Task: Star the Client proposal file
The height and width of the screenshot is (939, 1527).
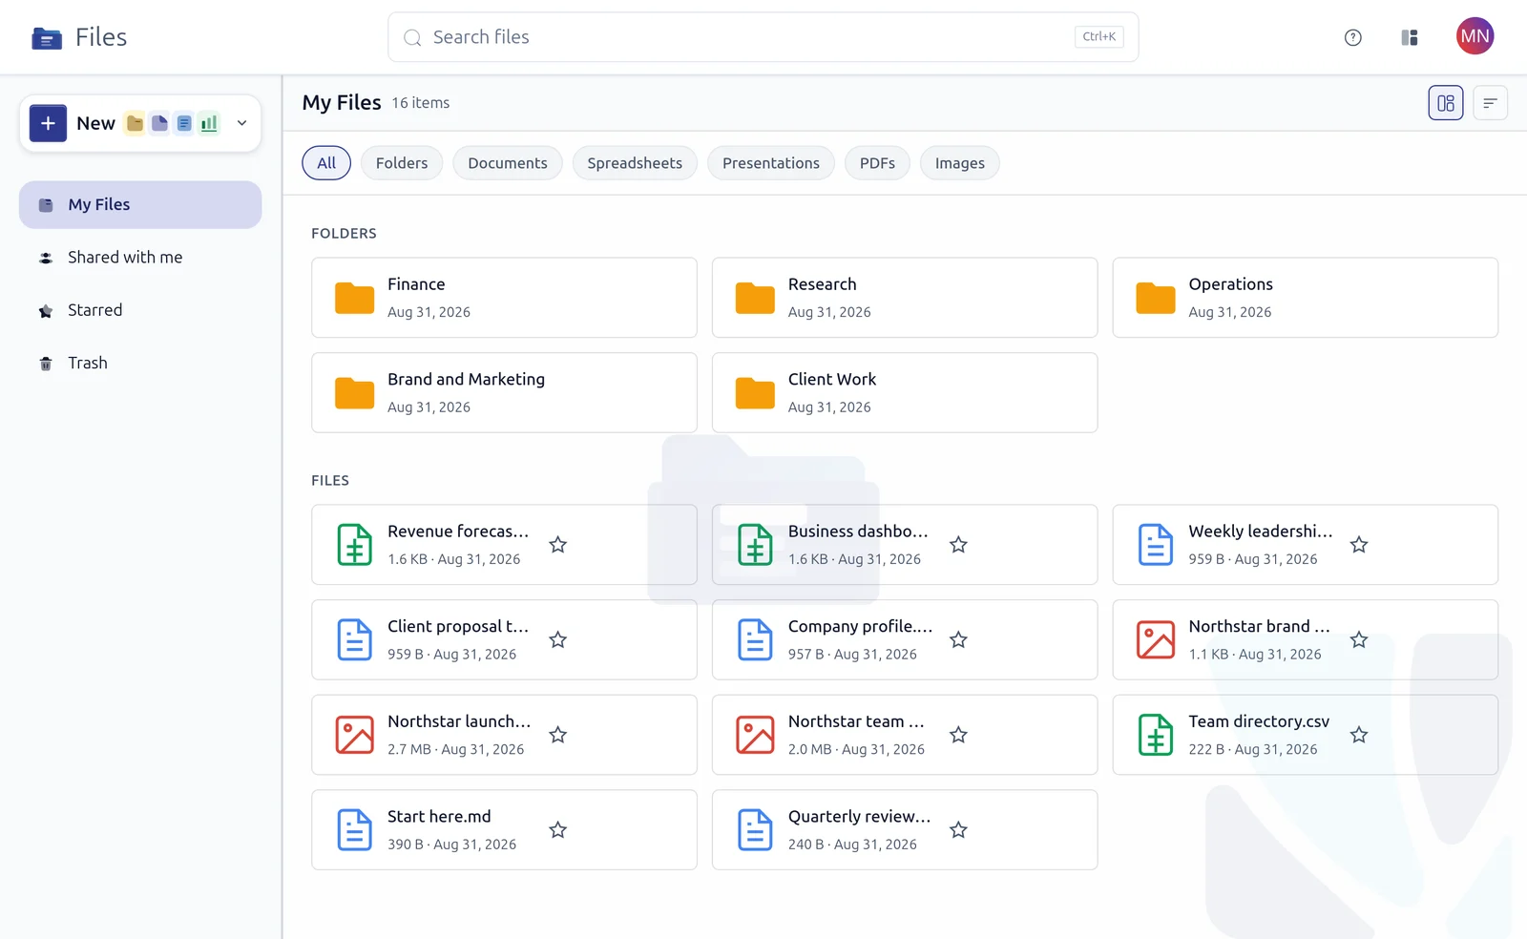Action: pyautogui.click(x=558, y=640)
